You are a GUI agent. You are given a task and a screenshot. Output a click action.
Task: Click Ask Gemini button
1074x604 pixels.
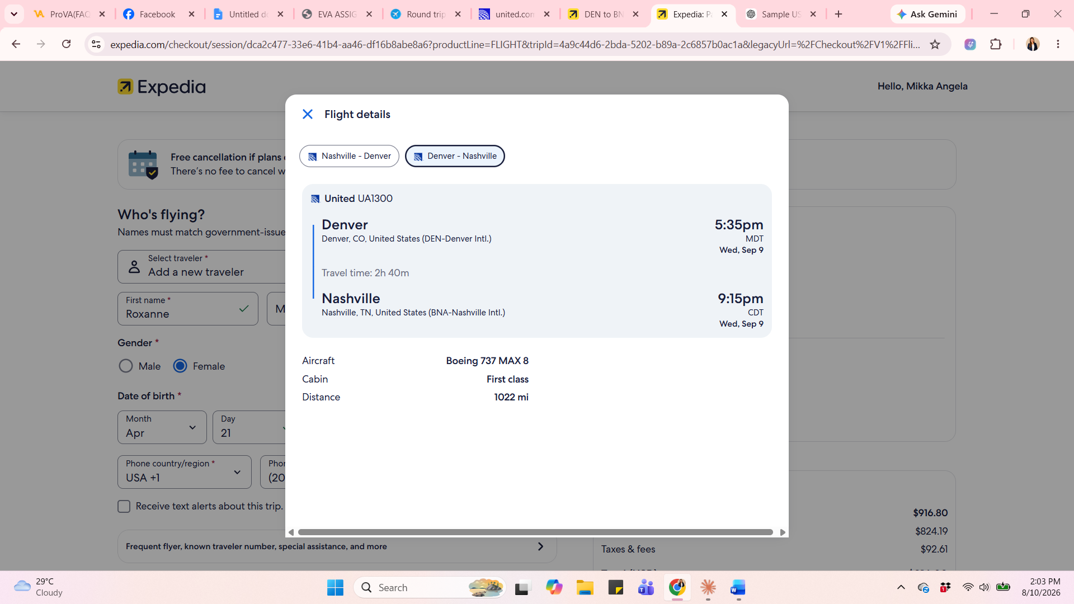pos(927,14)
